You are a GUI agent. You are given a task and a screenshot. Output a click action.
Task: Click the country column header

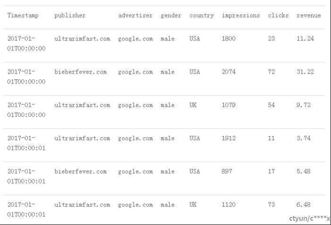202,16
